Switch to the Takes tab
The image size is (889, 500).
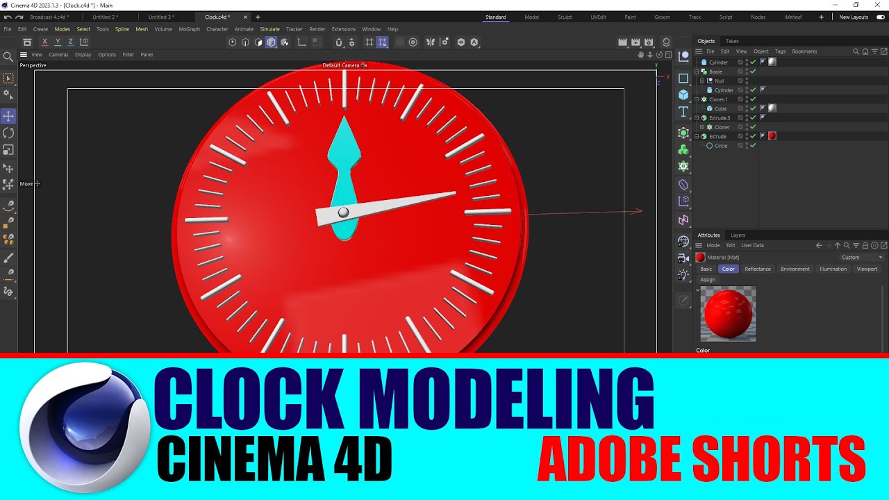point(732,41)
